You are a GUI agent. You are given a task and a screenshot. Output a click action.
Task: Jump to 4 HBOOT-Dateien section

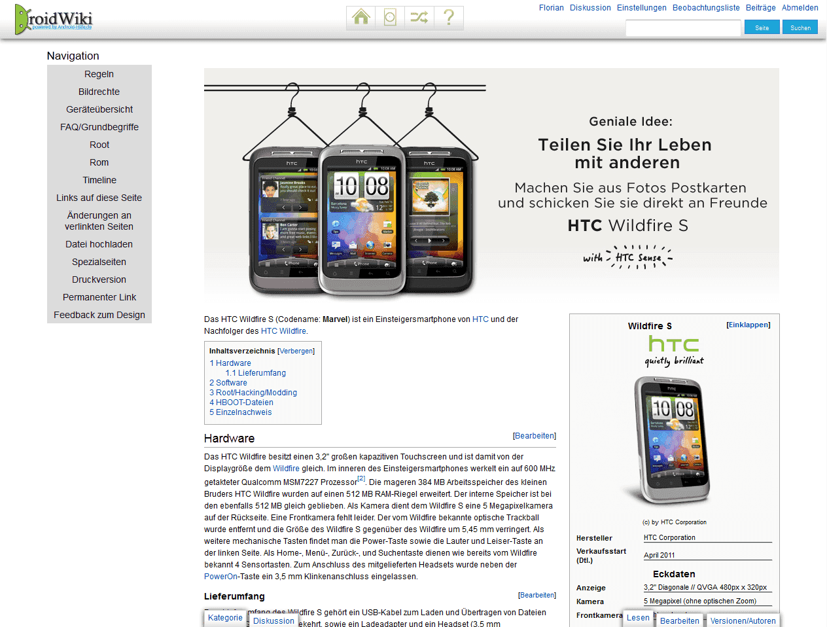(241, 403)
